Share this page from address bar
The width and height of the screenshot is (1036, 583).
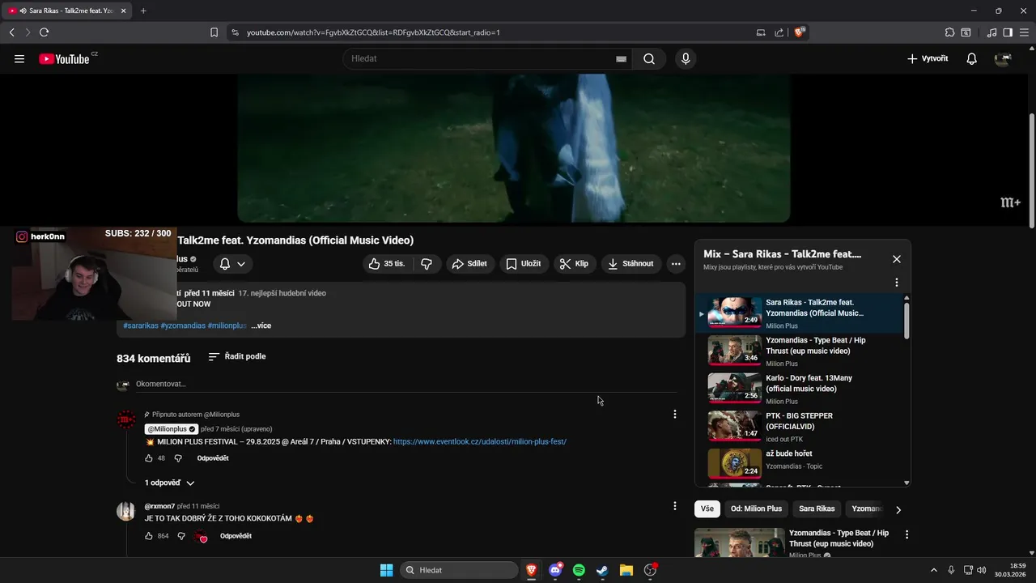point(779,32)
